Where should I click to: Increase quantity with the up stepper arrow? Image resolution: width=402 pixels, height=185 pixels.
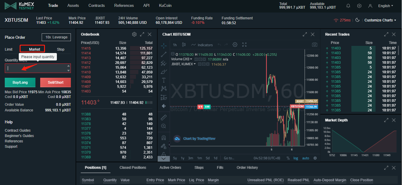(x=69, y=66)
